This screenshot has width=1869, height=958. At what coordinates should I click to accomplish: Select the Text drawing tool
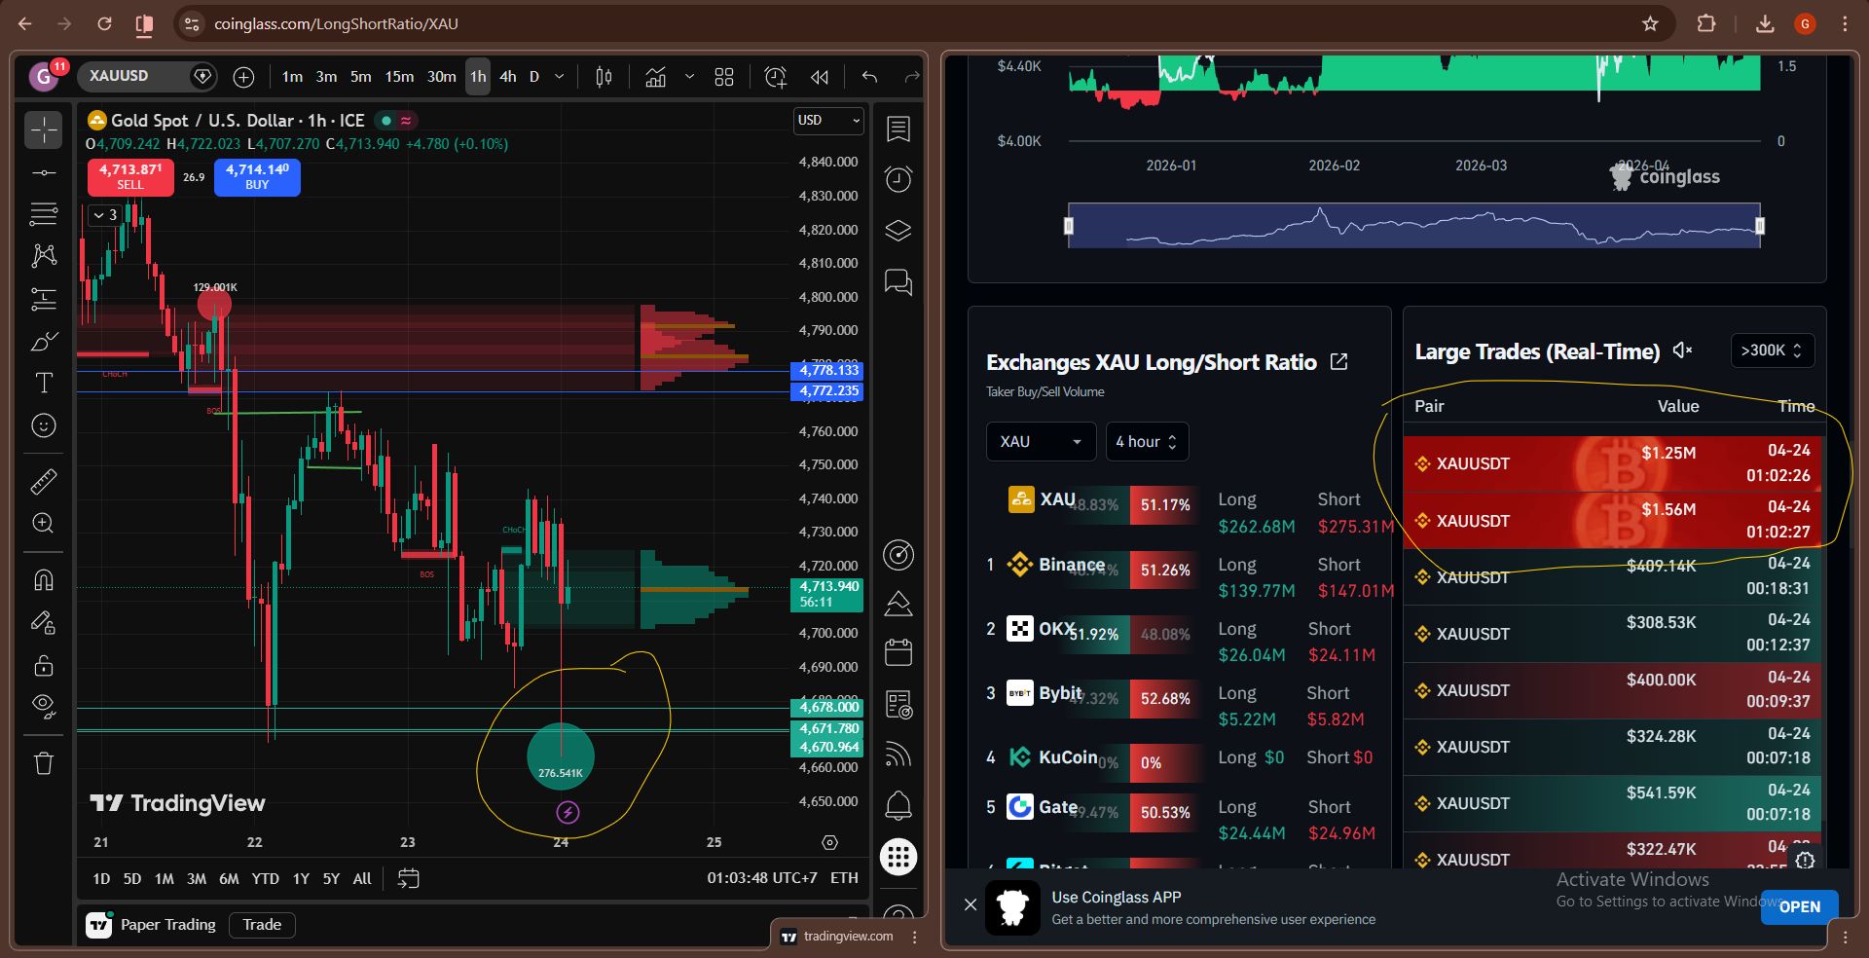[44, 383]
